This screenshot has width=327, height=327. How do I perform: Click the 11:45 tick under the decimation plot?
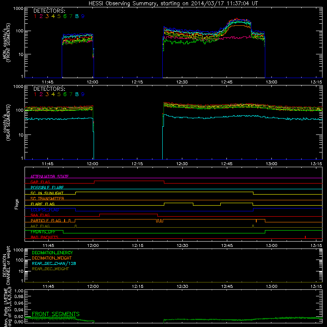pyautogui.click(x=48, y=287)
